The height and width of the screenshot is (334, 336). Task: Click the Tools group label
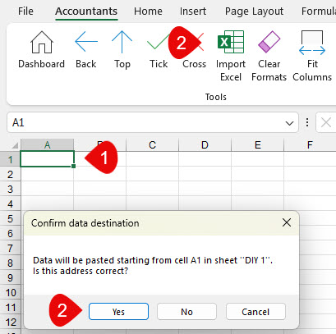click(x=216, y=97)
